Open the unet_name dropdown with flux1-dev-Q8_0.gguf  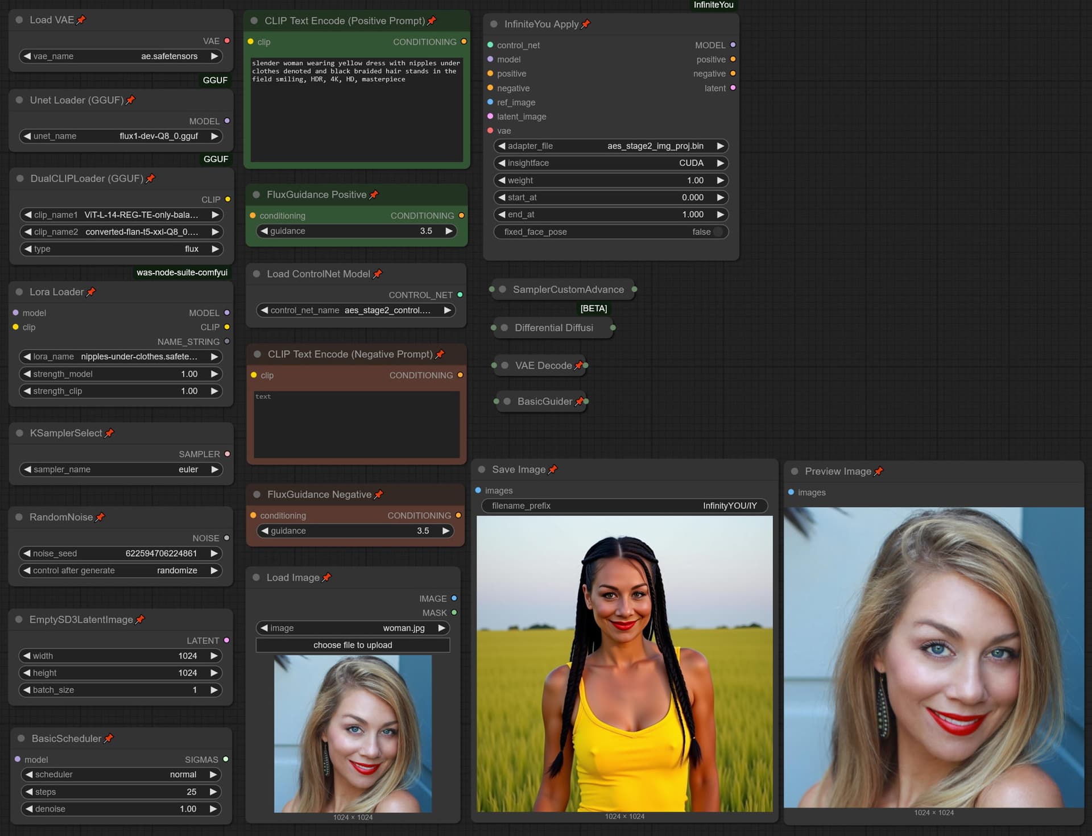click(121, 136)
